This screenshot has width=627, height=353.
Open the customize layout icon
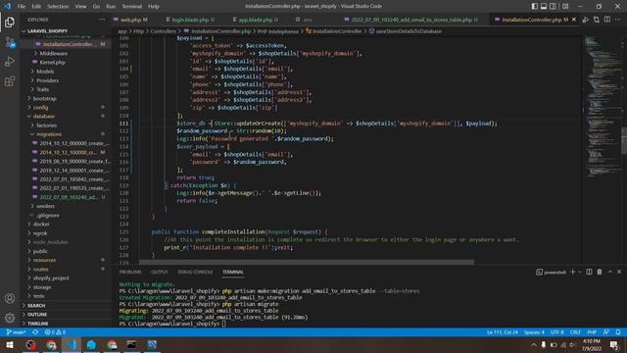coord(565,6)
